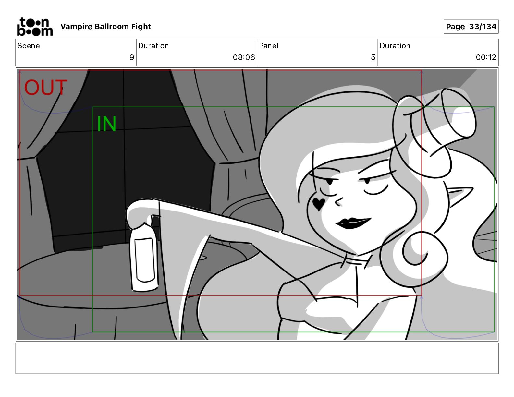Click the scene 'Duration' header label
This screenshot has height=397, width=514.
[x=153, y=46]
